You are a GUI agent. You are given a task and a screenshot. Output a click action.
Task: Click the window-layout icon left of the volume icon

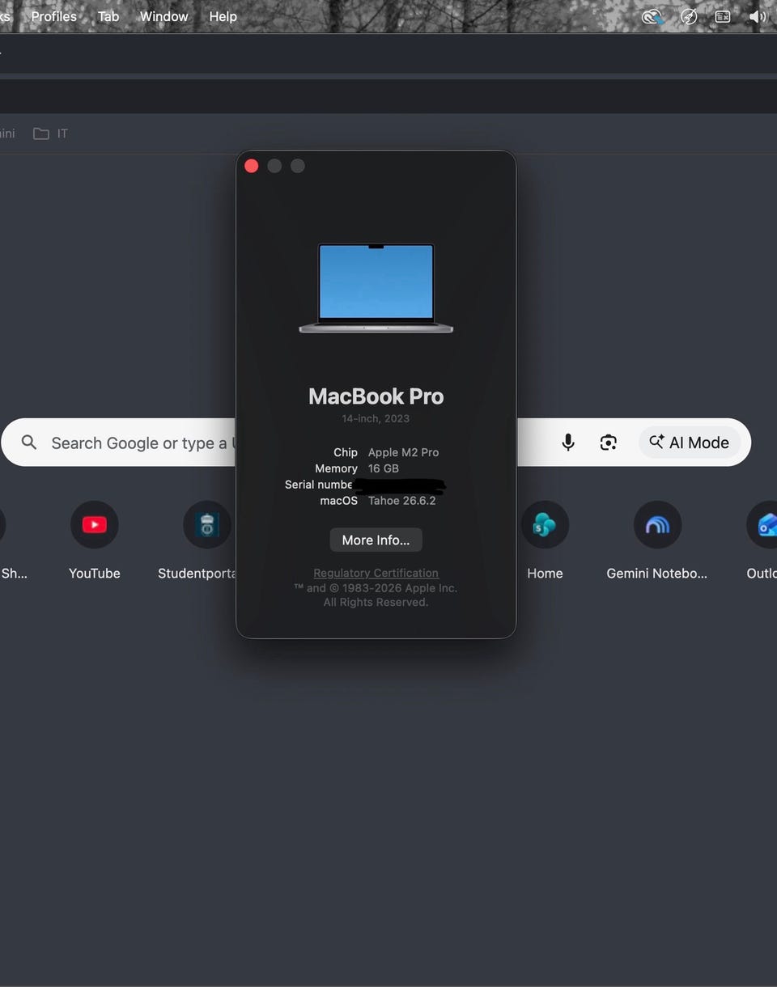click(723, 16)
